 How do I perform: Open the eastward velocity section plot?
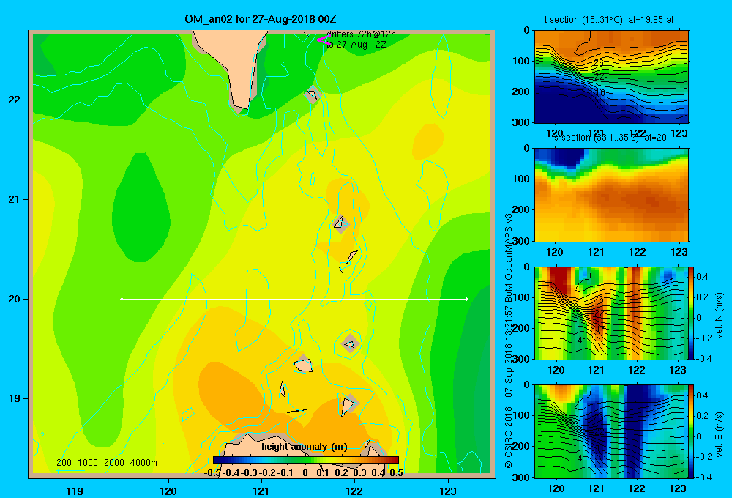(x=611, y=431)
